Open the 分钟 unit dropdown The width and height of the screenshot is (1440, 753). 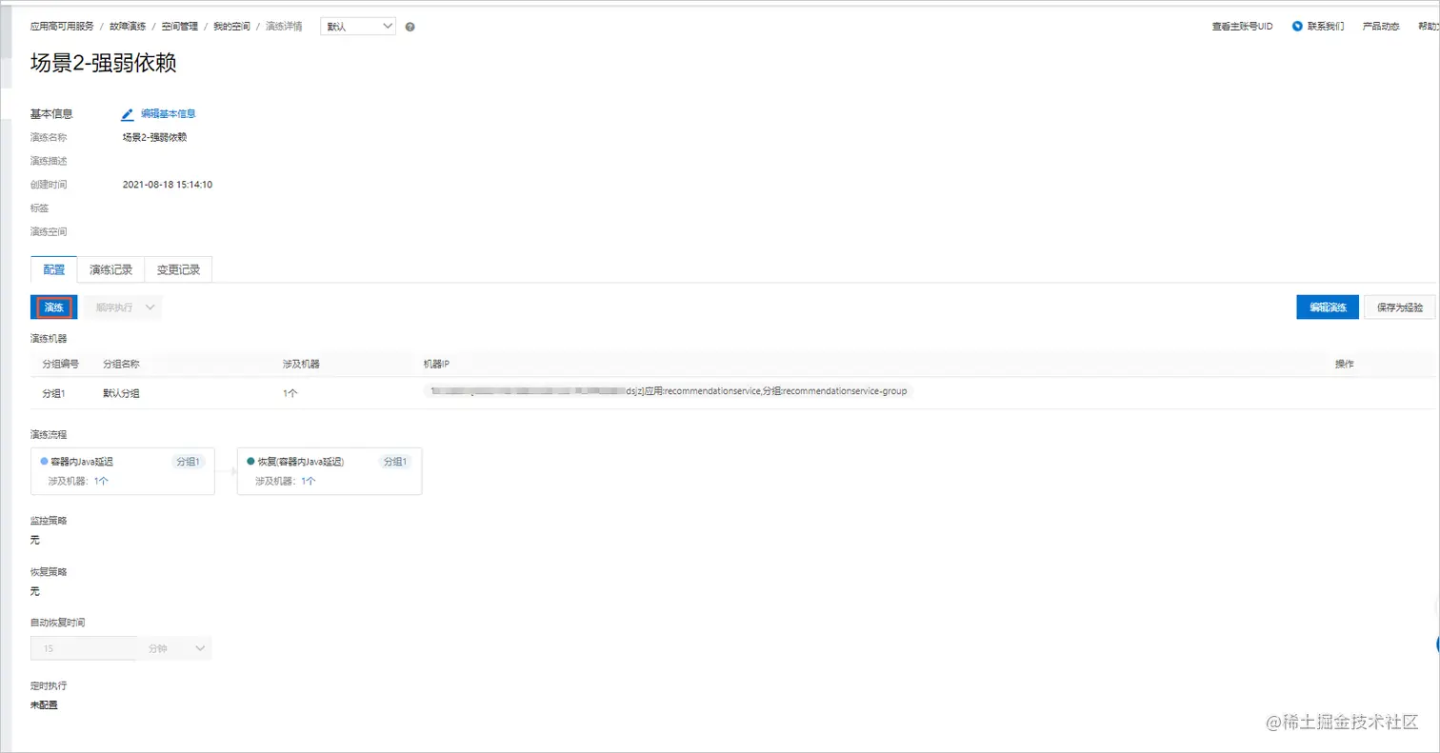175,648
